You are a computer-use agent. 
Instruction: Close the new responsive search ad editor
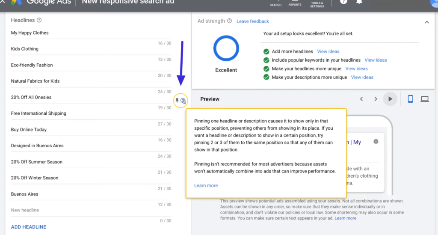pos(3,2)
